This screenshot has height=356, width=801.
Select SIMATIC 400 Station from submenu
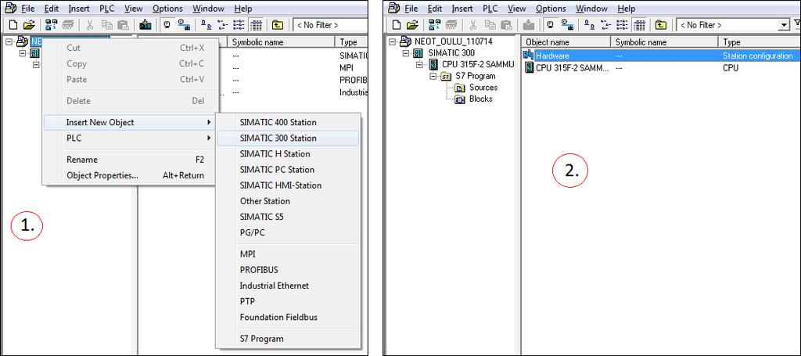tap(288, 122)
